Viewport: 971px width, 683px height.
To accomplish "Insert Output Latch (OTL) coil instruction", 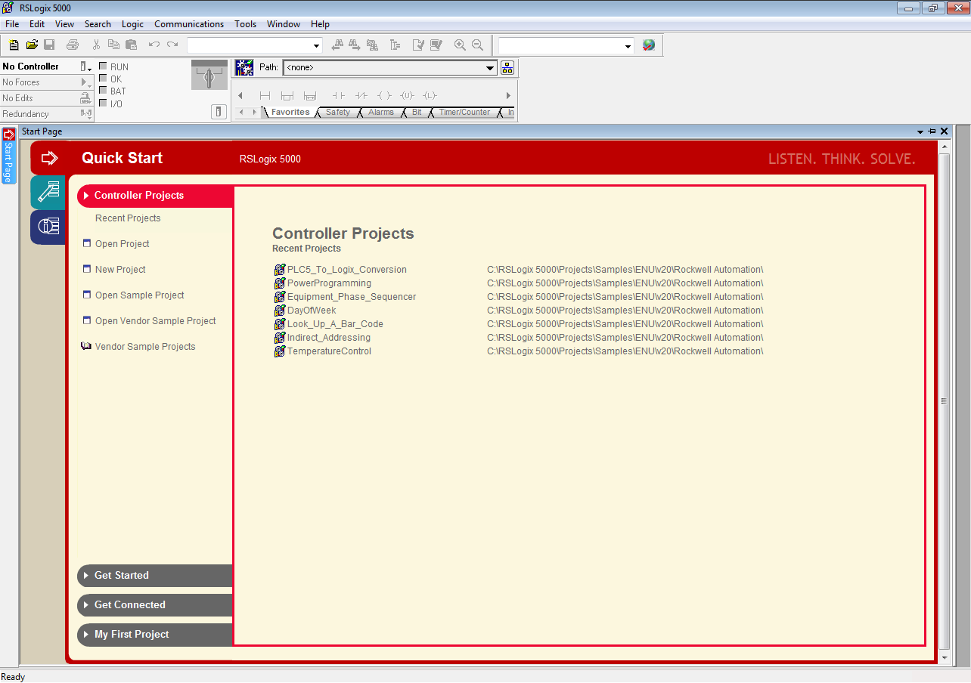I will pos(430,95).
